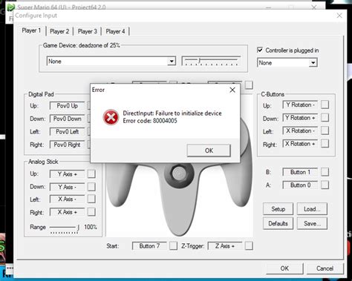Viewport: 352px width, 281px height.
Task: Click small button beside B mapping
Action: (325, 172)
